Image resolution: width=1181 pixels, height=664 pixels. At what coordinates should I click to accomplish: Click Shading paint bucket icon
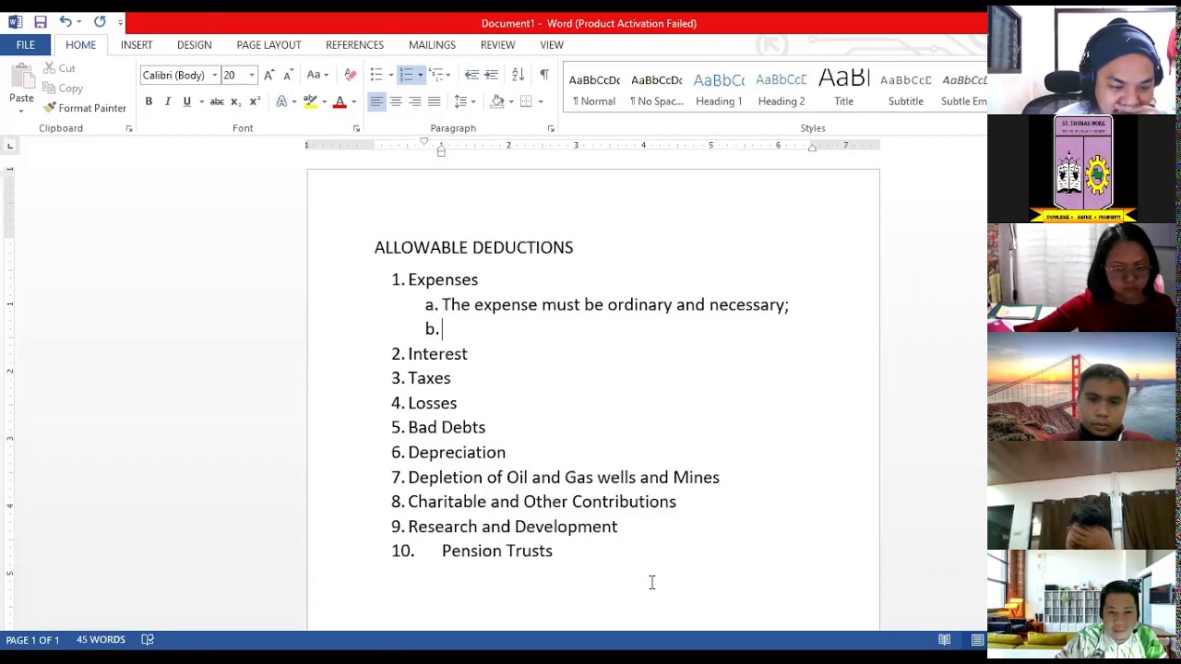(x=497, y=101)
